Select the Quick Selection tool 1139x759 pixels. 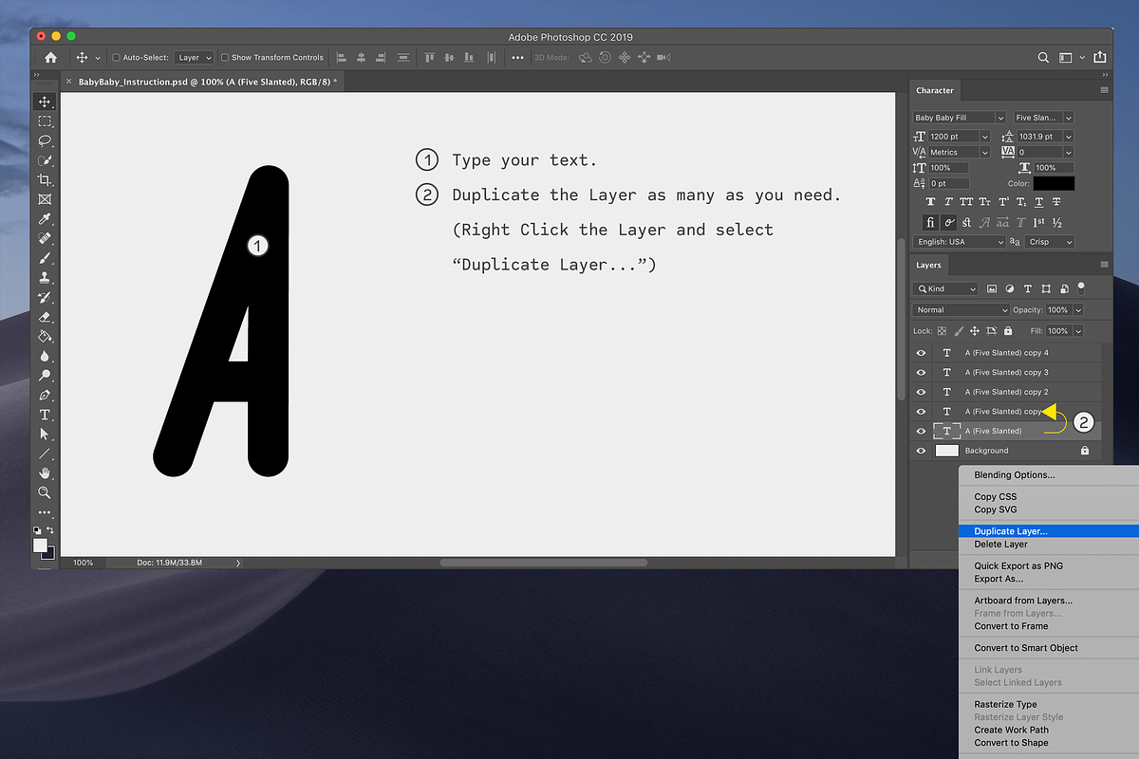pos(44,160)
